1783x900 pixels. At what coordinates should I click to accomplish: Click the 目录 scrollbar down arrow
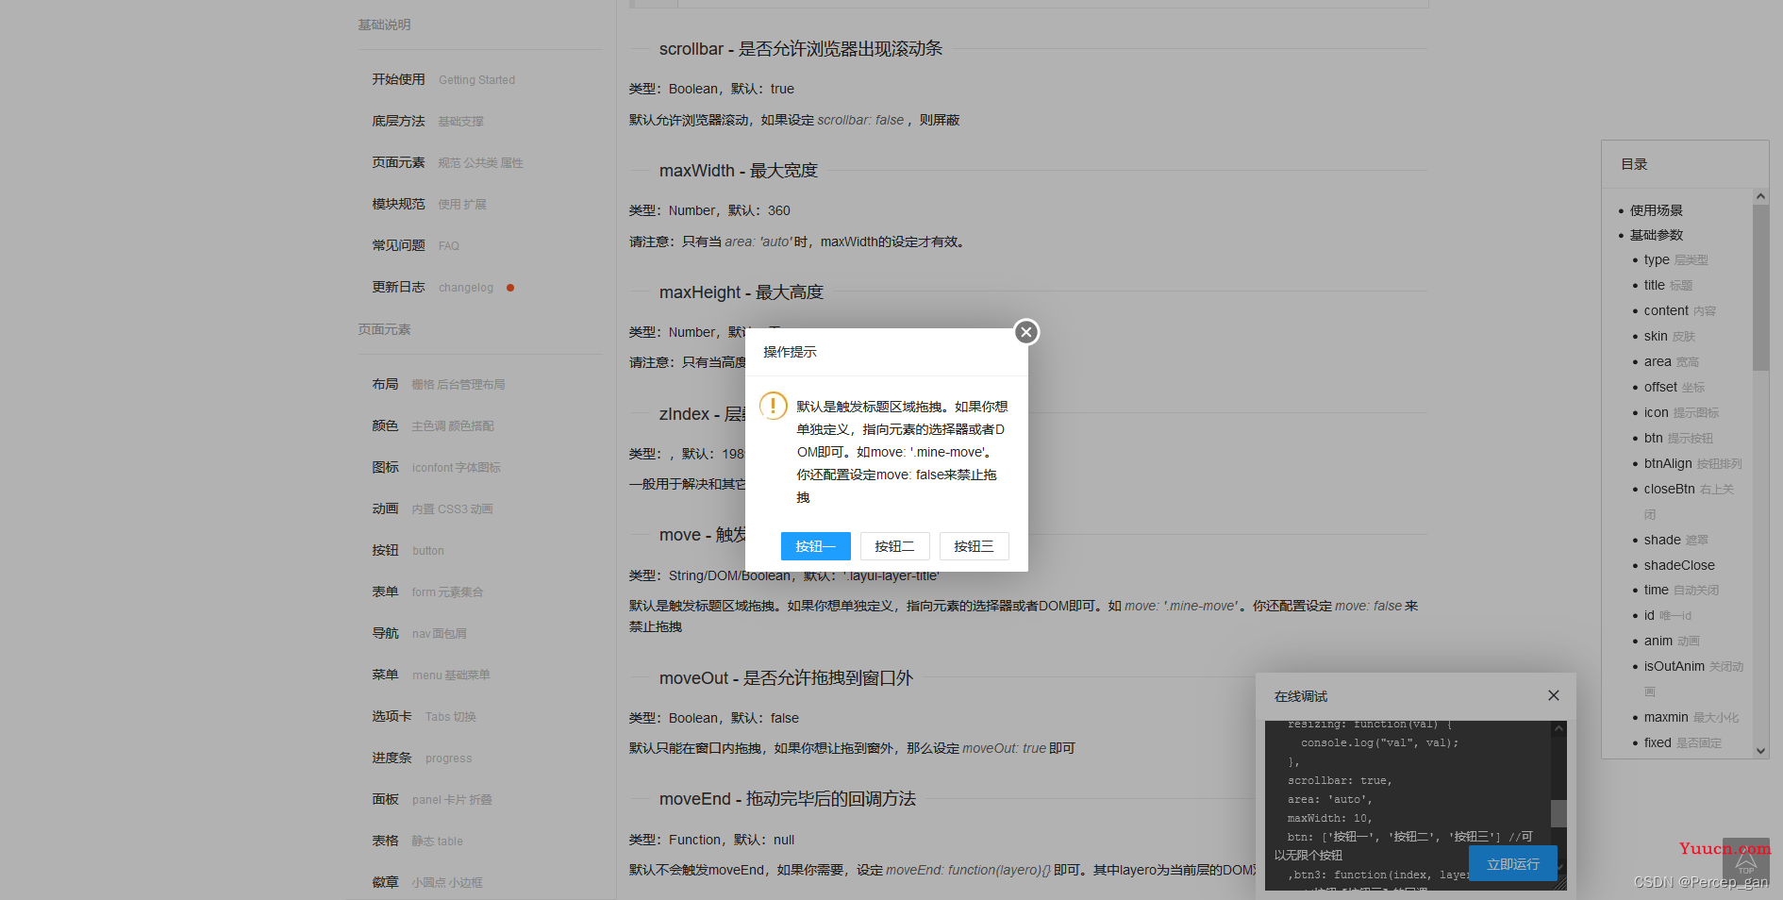(x=1760, y=751)
